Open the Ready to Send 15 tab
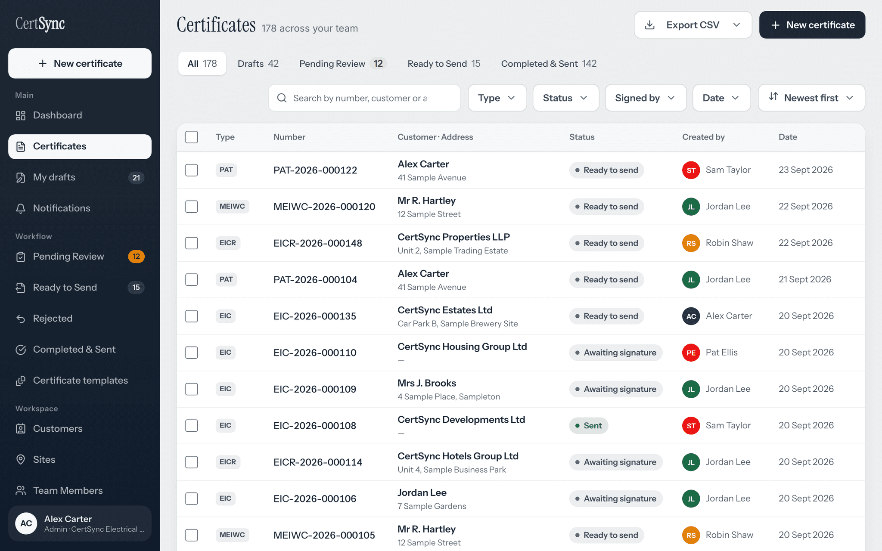 444,64
